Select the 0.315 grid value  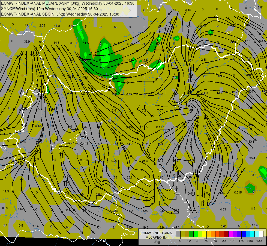click(238, 192)
